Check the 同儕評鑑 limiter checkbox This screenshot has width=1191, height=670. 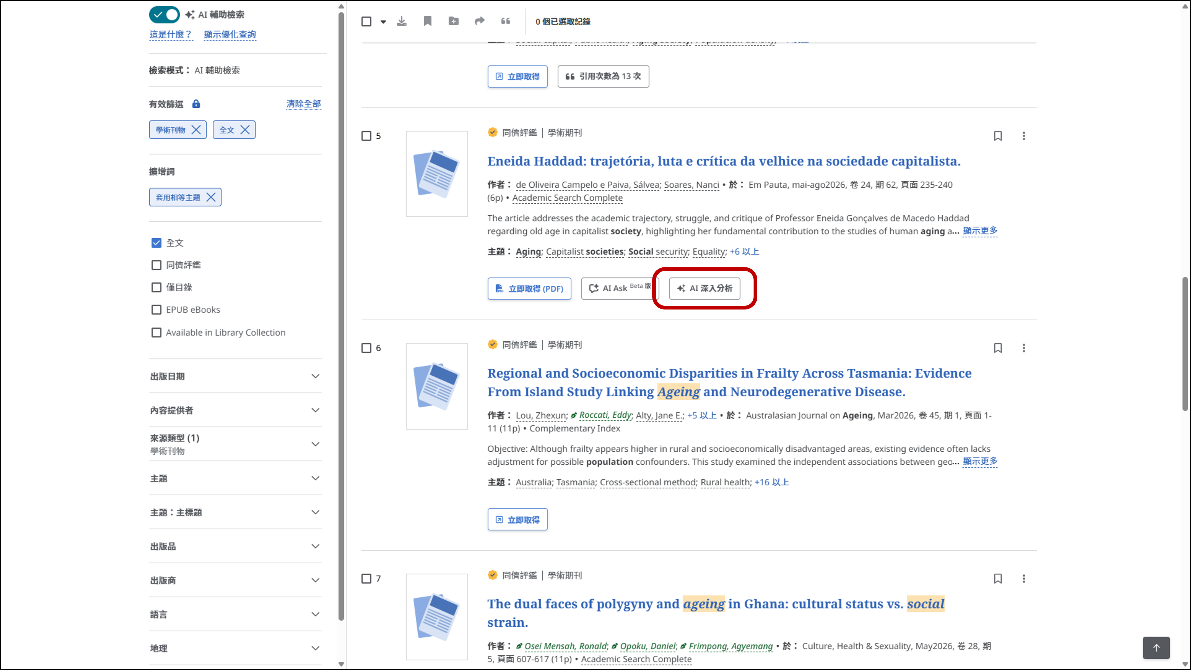156,265
